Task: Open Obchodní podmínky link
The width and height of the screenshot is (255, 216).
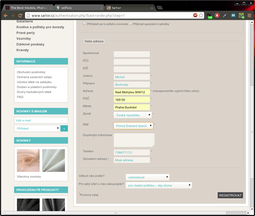Action: [31, 72]
